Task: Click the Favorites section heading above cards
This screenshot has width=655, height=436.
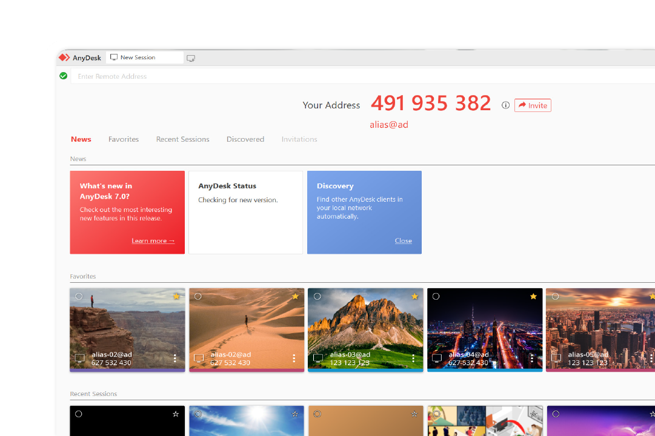Action: coord(83,277)
